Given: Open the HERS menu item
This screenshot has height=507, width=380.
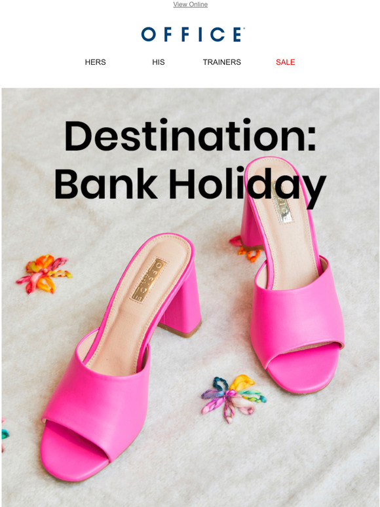Looking at the screenshot, I should (95, 62).
